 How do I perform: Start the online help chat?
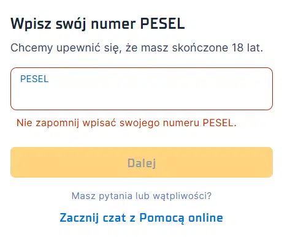click(142, 217)
